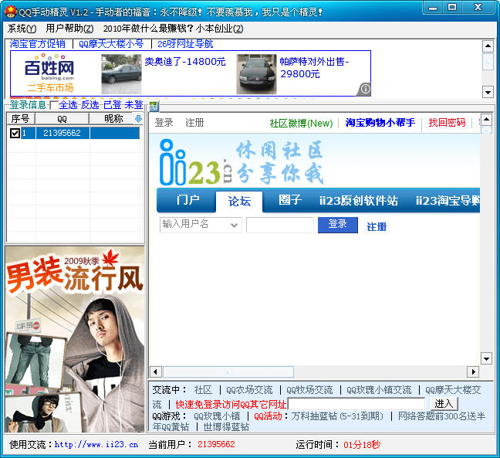The height and width of the screenshot is (458, 500).
Task: Open 淘宝购物小帮手 link
Action: coord(380,123)
